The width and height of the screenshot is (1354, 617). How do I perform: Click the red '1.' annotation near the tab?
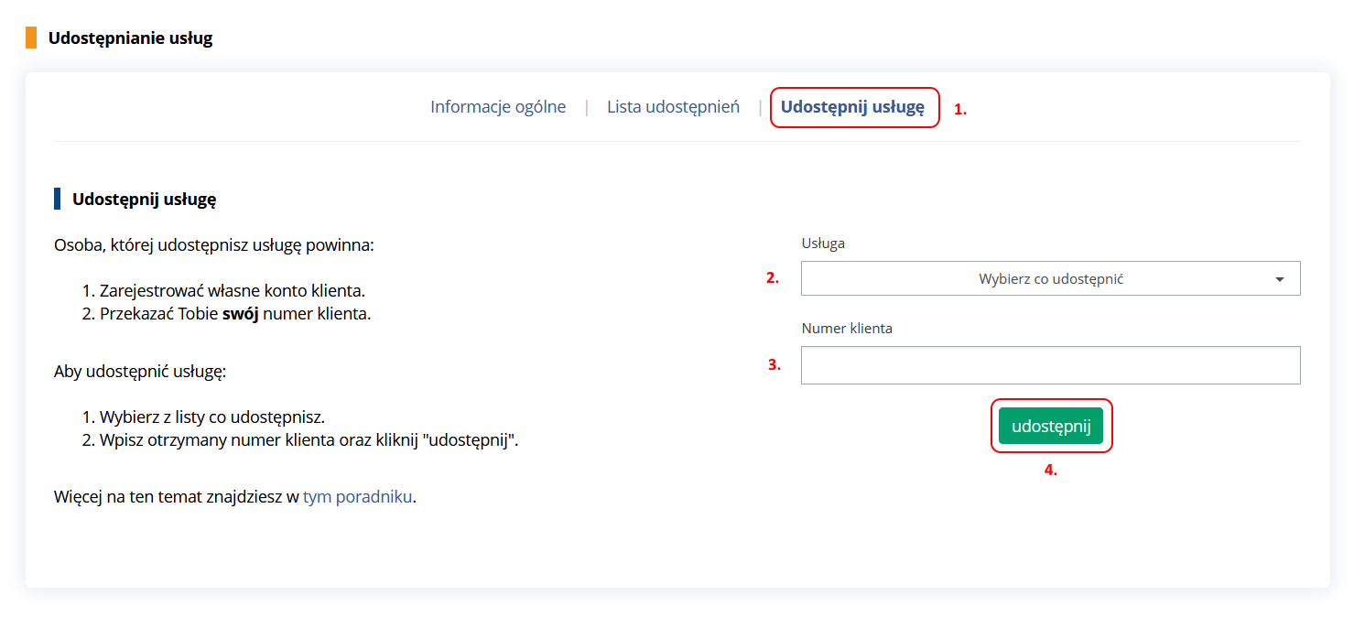[x=960, y=109]
